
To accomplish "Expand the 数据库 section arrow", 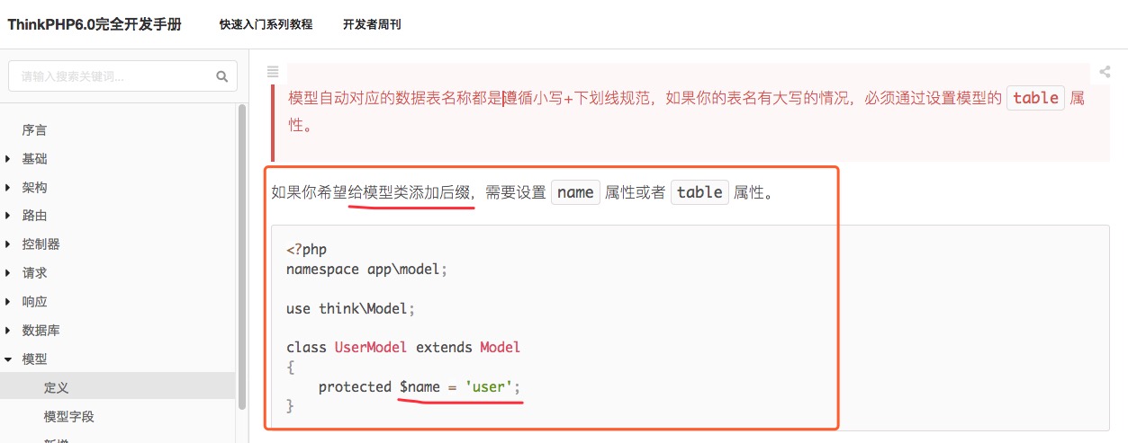I will click(8, 331).
